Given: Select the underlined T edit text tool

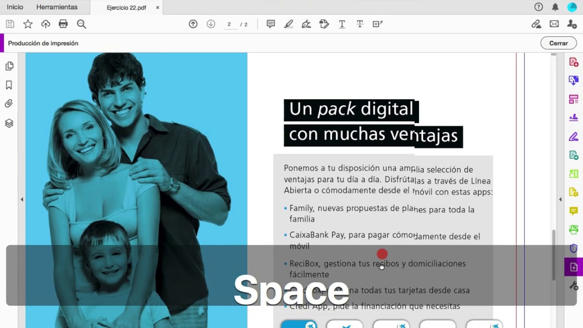Looking at the screenshot, I should [342, 24].
